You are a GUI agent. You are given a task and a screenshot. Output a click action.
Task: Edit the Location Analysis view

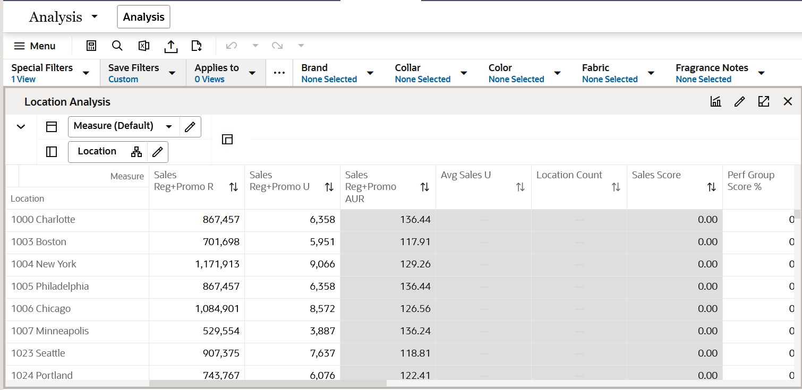739,101
